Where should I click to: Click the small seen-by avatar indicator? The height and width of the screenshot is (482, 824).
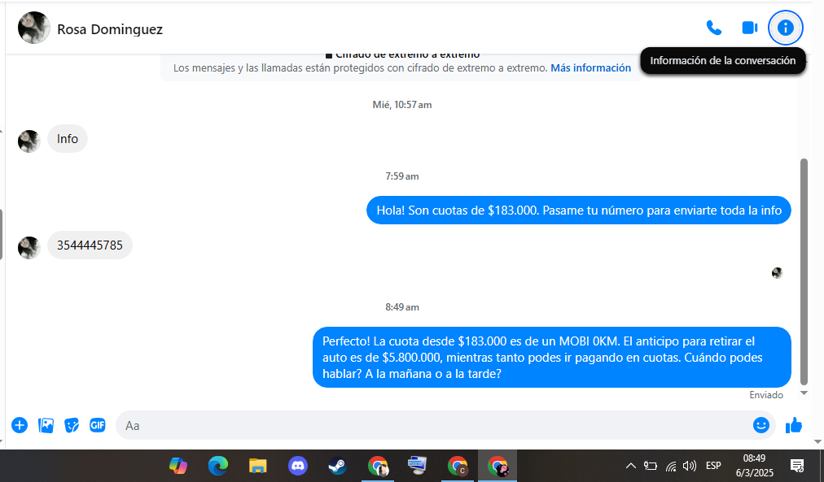pyautogui.click(x=777, y=273)
